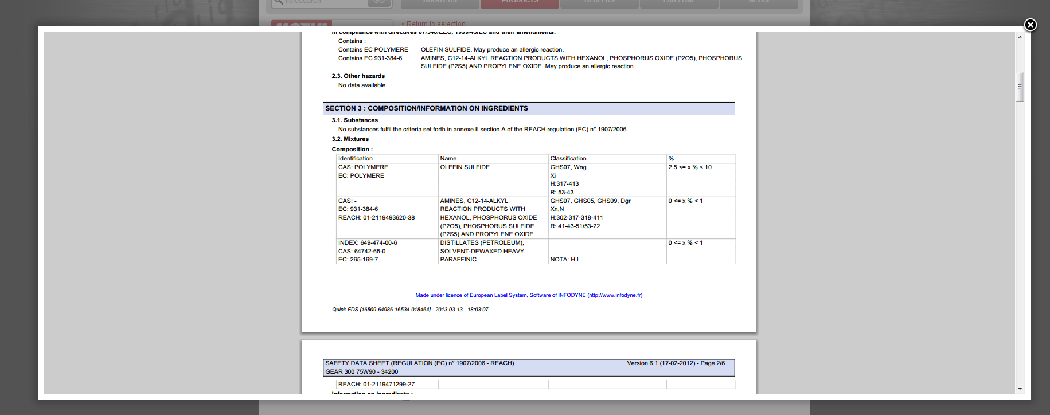
Task: Click 'Return to selection' link behind overlay
Action: coord(433,24)
